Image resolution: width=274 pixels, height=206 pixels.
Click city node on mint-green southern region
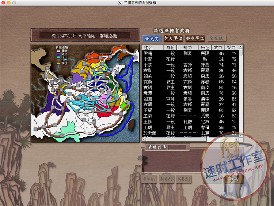coord(61,135)
